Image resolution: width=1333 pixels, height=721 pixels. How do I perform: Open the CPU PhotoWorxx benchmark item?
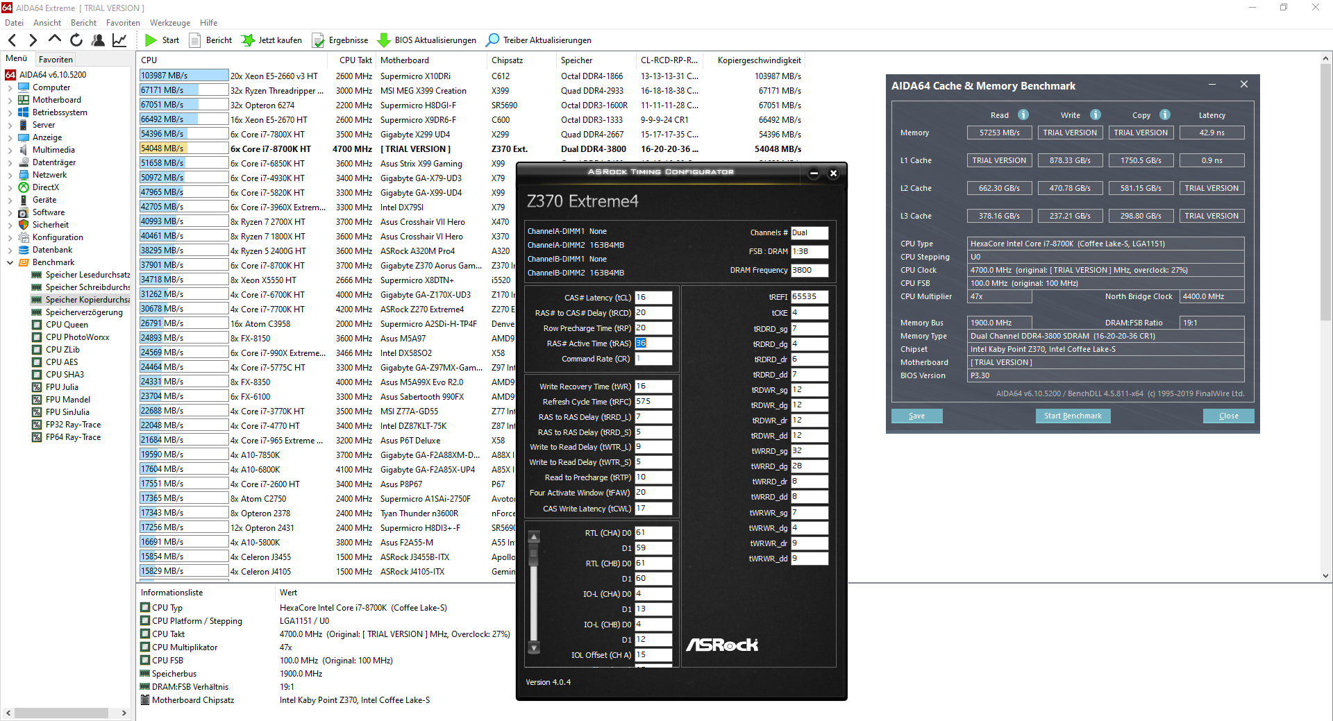[x=77, y=337]
